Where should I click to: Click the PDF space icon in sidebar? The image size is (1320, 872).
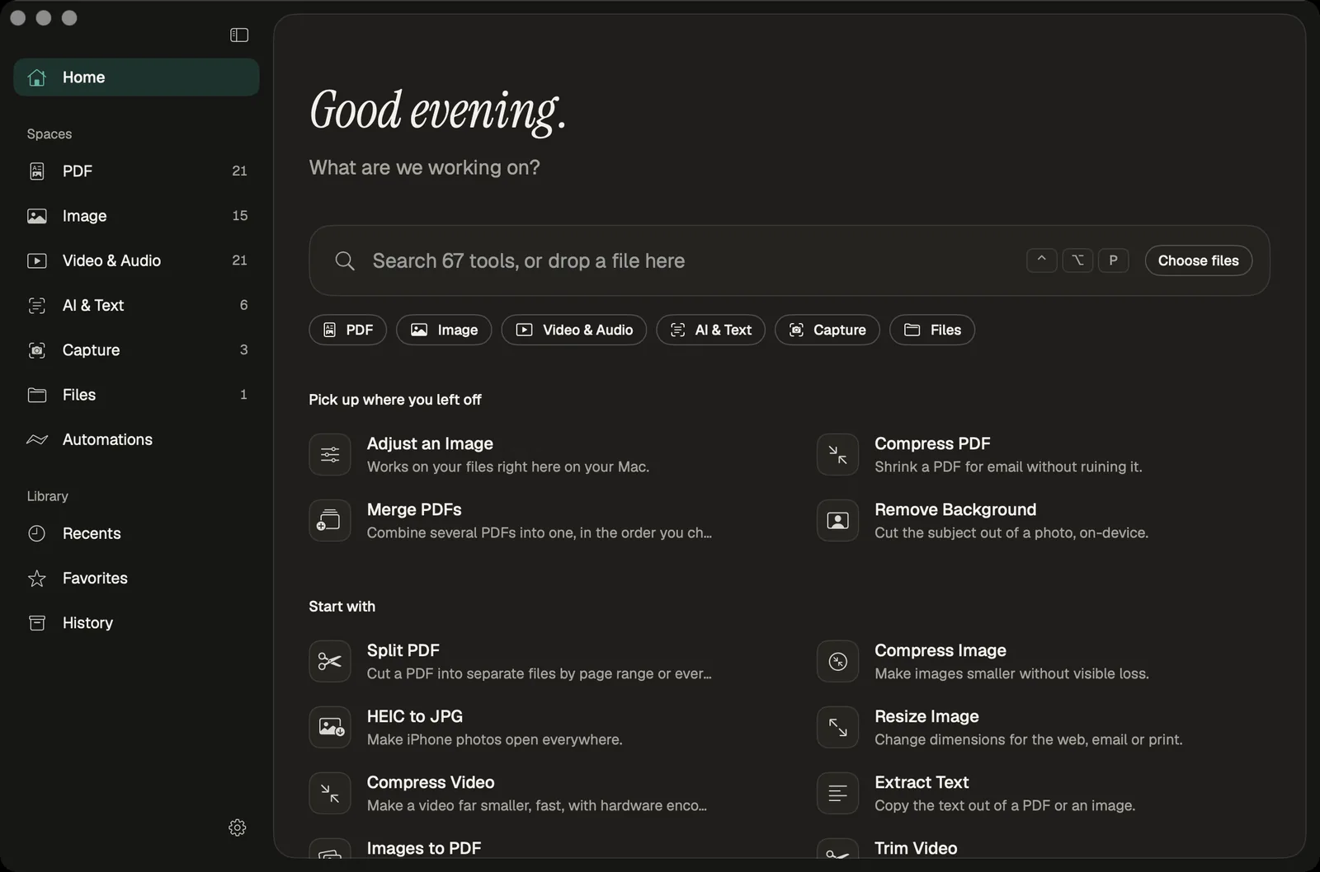point(37,171)
